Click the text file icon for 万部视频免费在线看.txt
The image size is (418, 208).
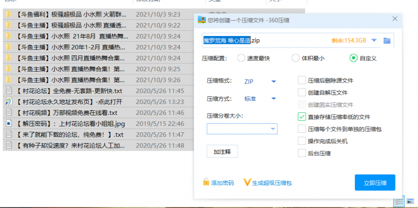point(9,112)
